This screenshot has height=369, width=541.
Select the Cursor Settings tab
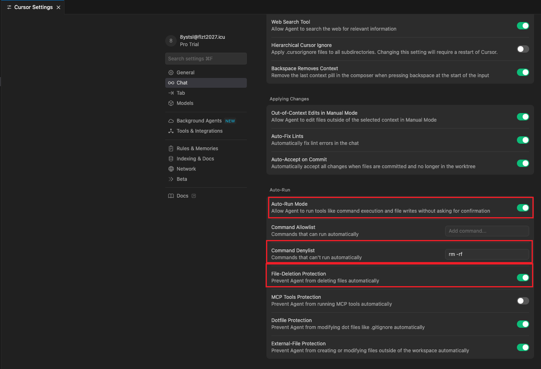point(32,7)
